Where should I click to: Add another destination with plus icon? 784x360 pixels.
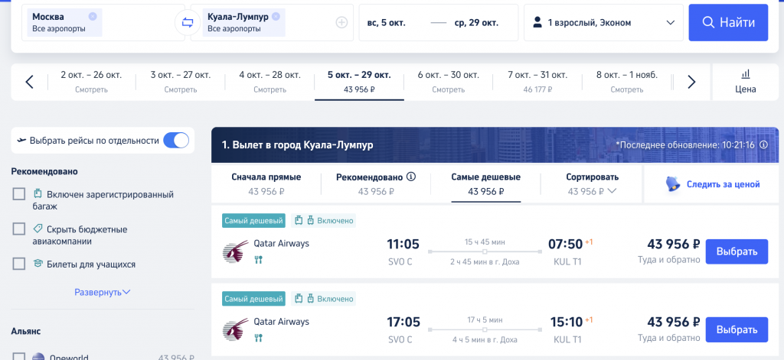point(341,22)
